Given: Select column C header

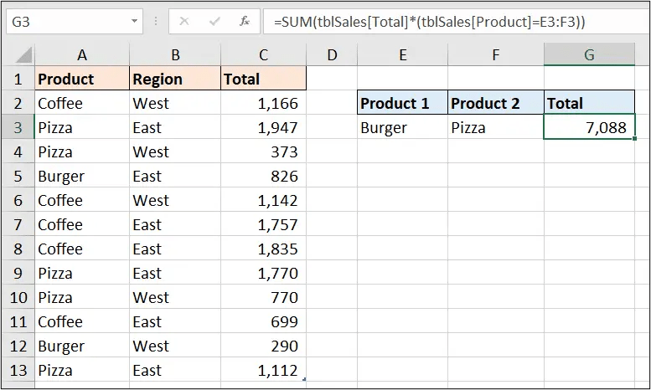Looking at the screenshot, I should pos(263,55).
